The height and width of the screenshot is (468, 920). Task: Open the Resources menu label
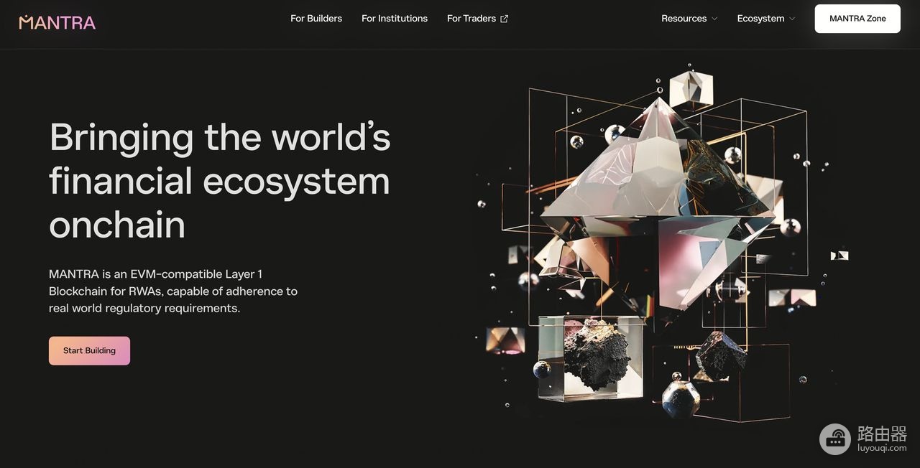(684, 19)
